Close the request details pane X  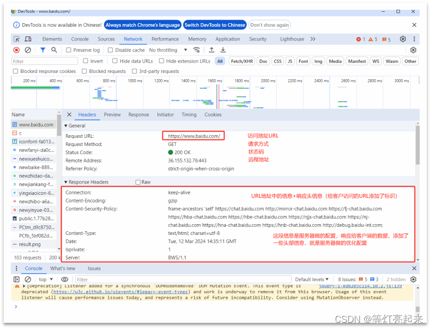tap(69, 115)
